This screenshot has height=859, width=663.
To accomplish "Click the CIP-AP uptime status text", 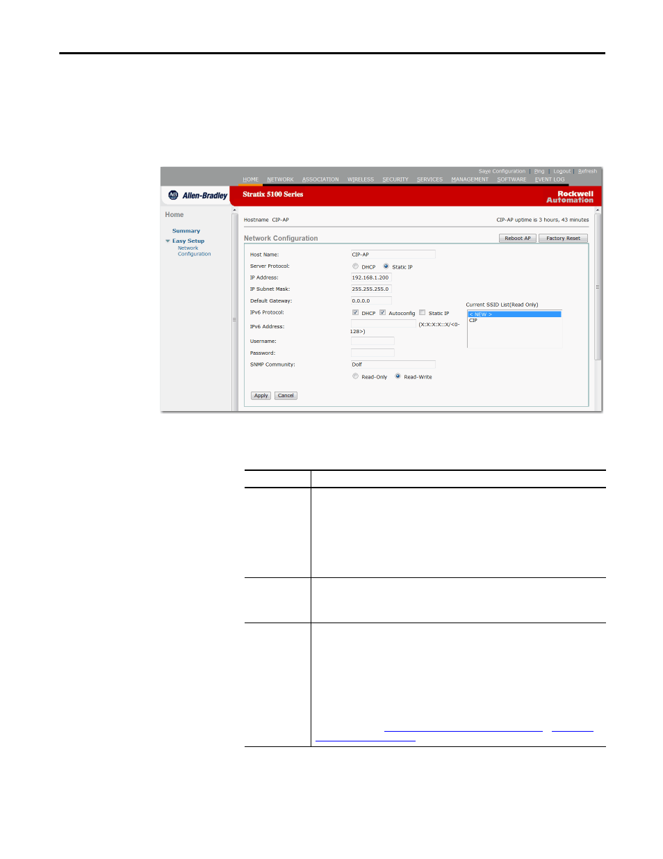I will click(x=543, y=220).
